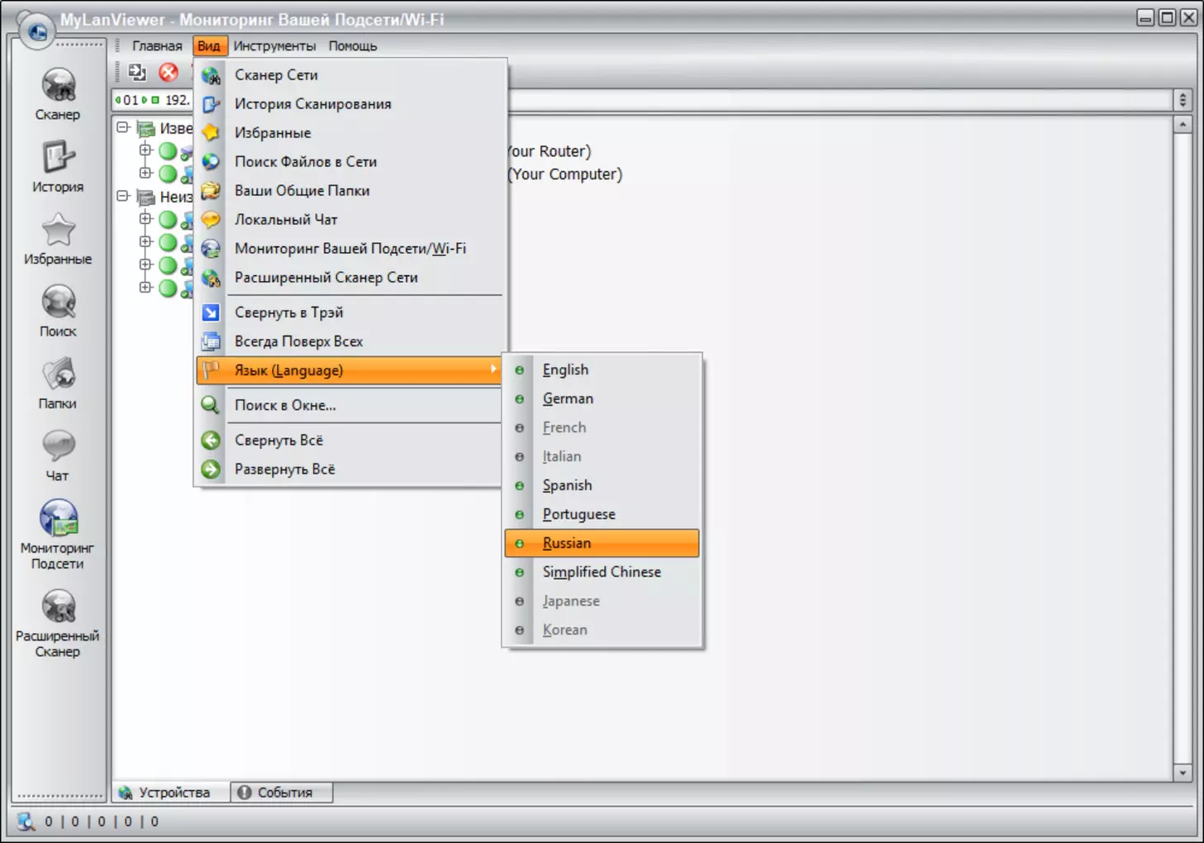Open the Папки sidebar icon
This screenshot has width=1204, height=843.
(58, 383)
